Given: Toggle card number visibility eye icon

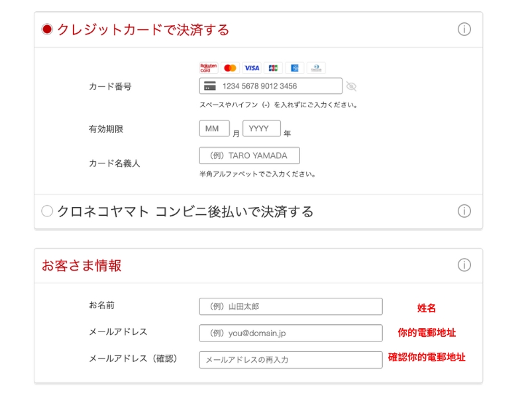Looking at the screenshot, I should point(351,86).
